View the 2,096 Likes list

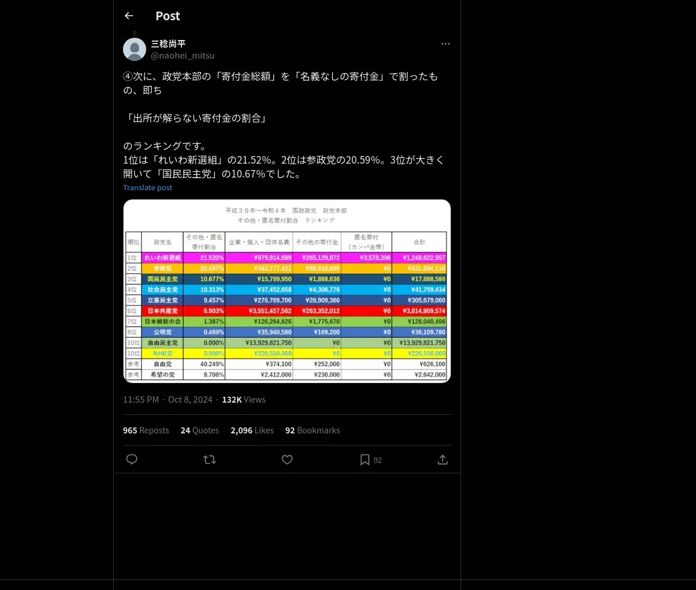pyautogui.click(x=252, y=430)
